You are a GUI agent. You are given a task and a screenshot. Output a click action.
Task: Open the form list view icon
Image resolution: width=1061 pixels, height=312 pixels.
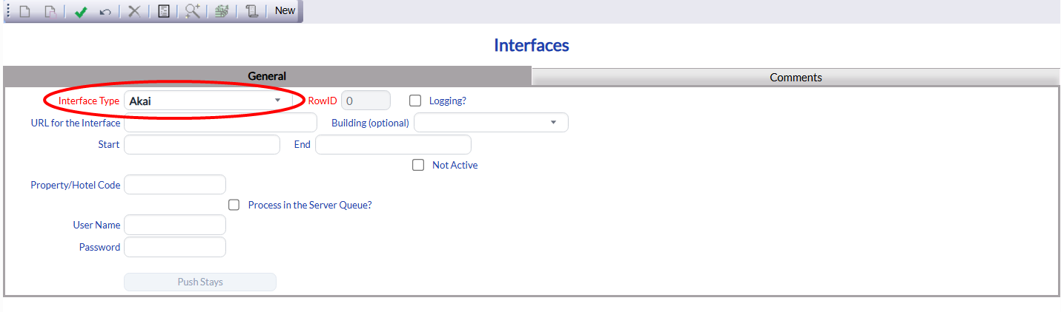click(x=164, y=11)
